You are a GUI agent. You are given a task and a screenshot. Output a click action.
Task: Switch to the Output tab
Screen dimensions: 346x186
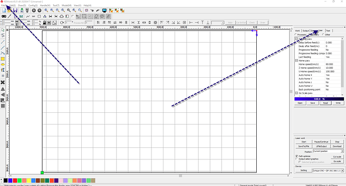pyautogui.click(x=305, y=31)
